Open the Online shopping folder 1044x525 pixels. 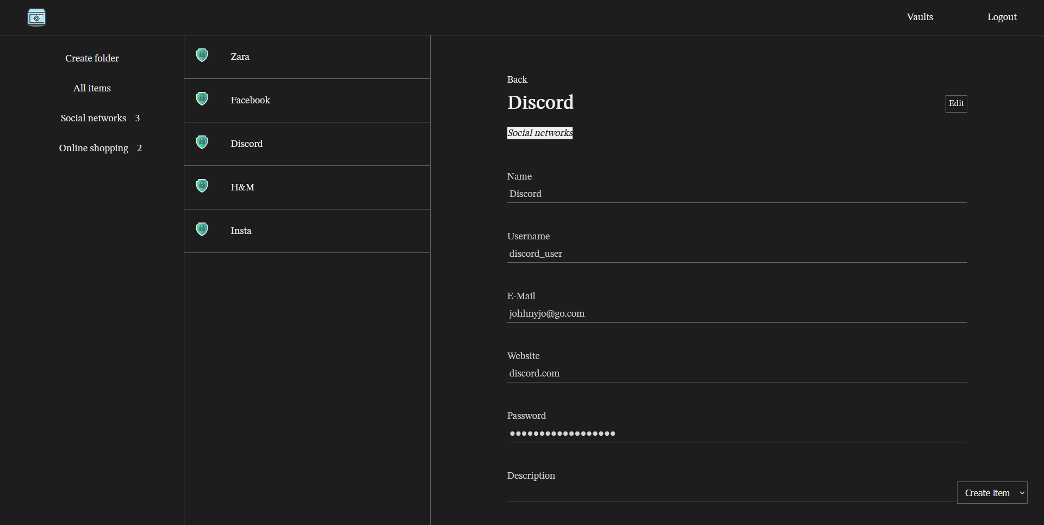click(x=94, y=148)
